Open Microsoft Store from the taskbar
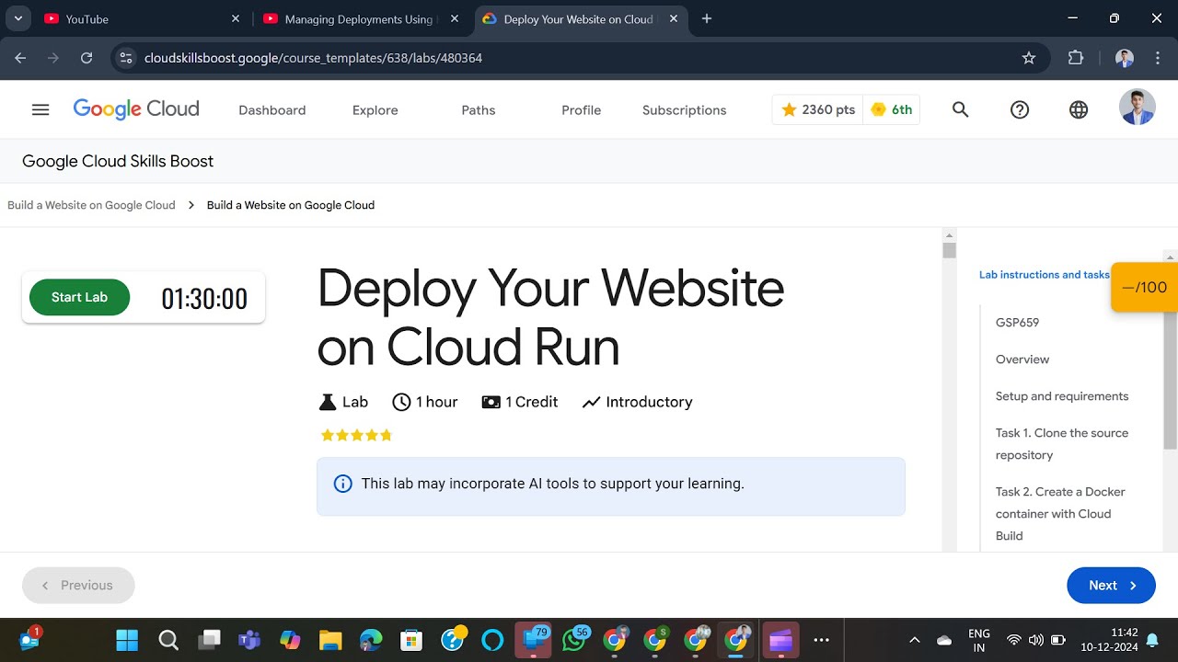The width and height of the screenshot is (1178, 662). (411, 640)
